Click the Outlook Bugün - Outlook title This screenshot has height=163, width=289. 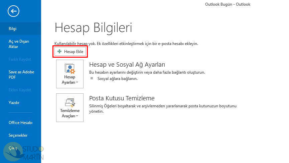click(x=228, y=4)
